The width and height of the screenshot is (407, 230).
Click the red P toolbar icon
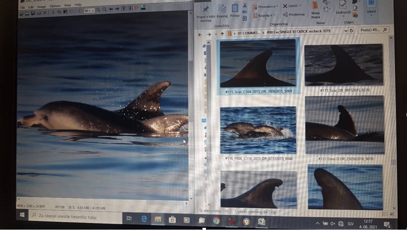tap(137, 8)
